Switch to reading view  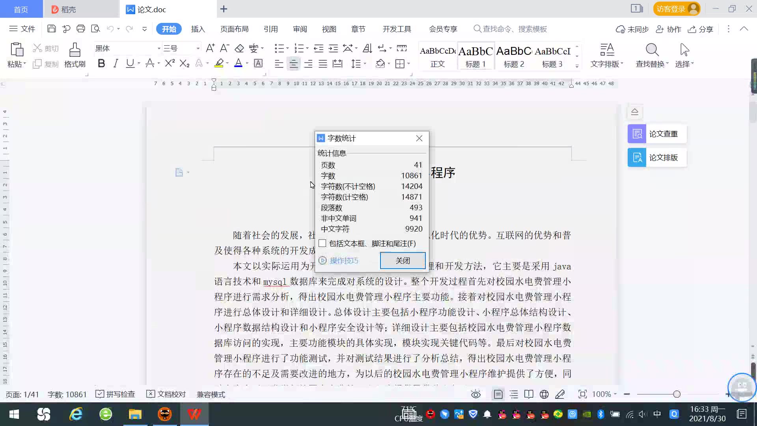tap(529, 394)
